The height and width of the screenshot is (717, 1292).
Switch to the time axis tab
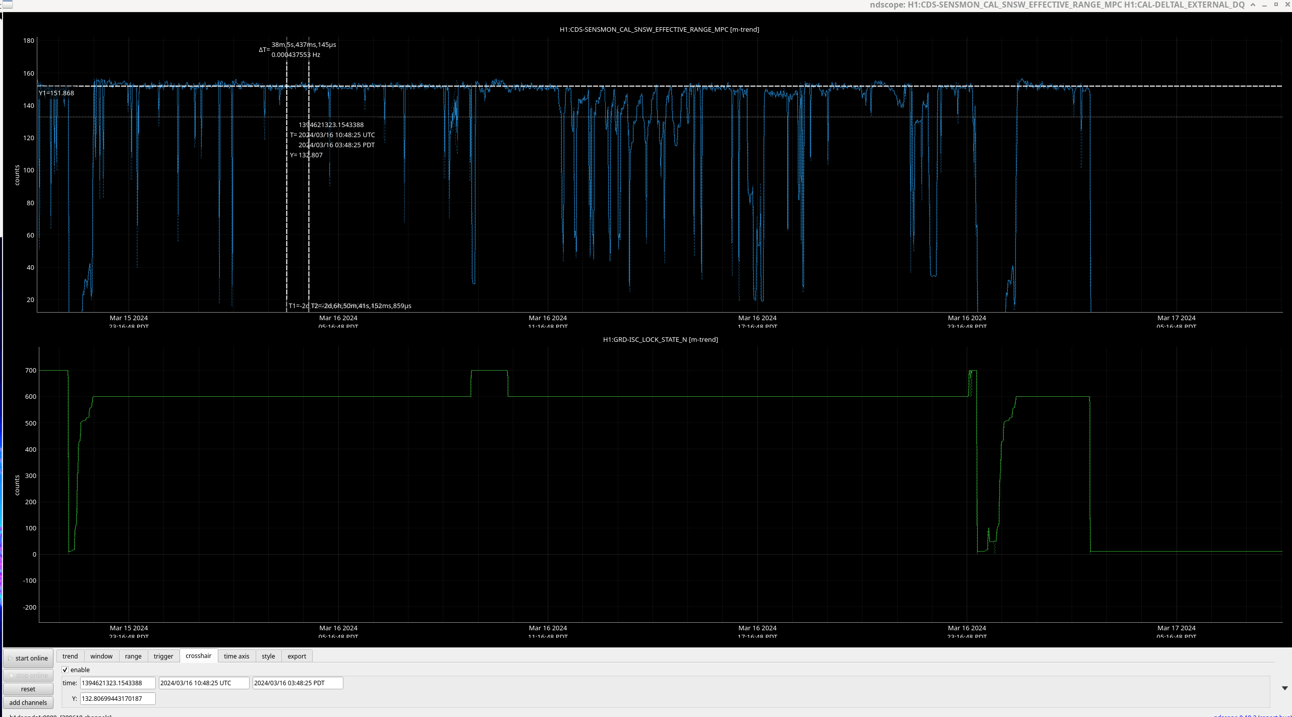(237, 656)
